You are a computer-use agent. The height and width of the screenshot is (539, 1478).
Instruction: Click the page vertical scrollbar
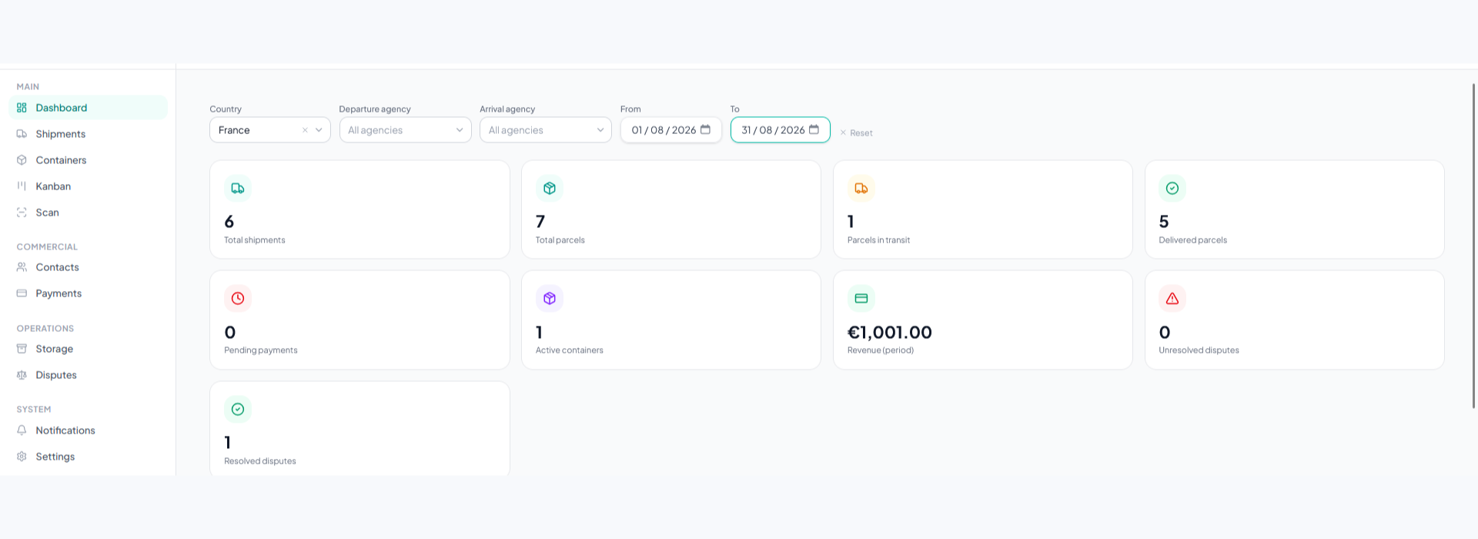pyautogui.click(x=1473, y=246)
